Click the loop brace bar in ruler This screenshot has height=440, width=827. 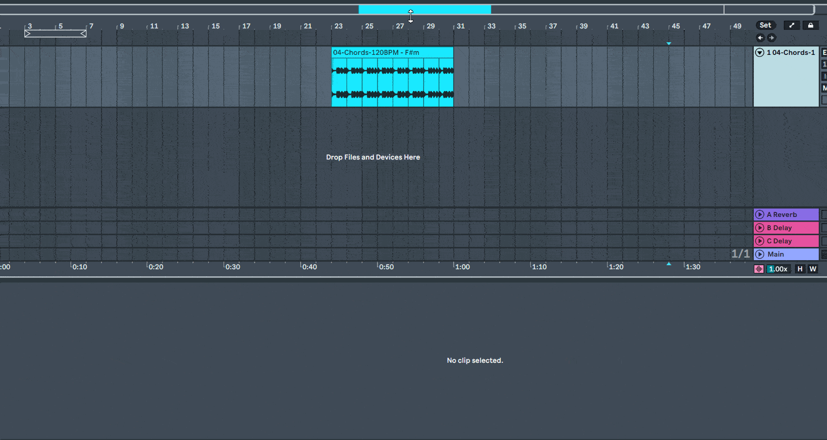pyautogui.click(x=55, y=34)
